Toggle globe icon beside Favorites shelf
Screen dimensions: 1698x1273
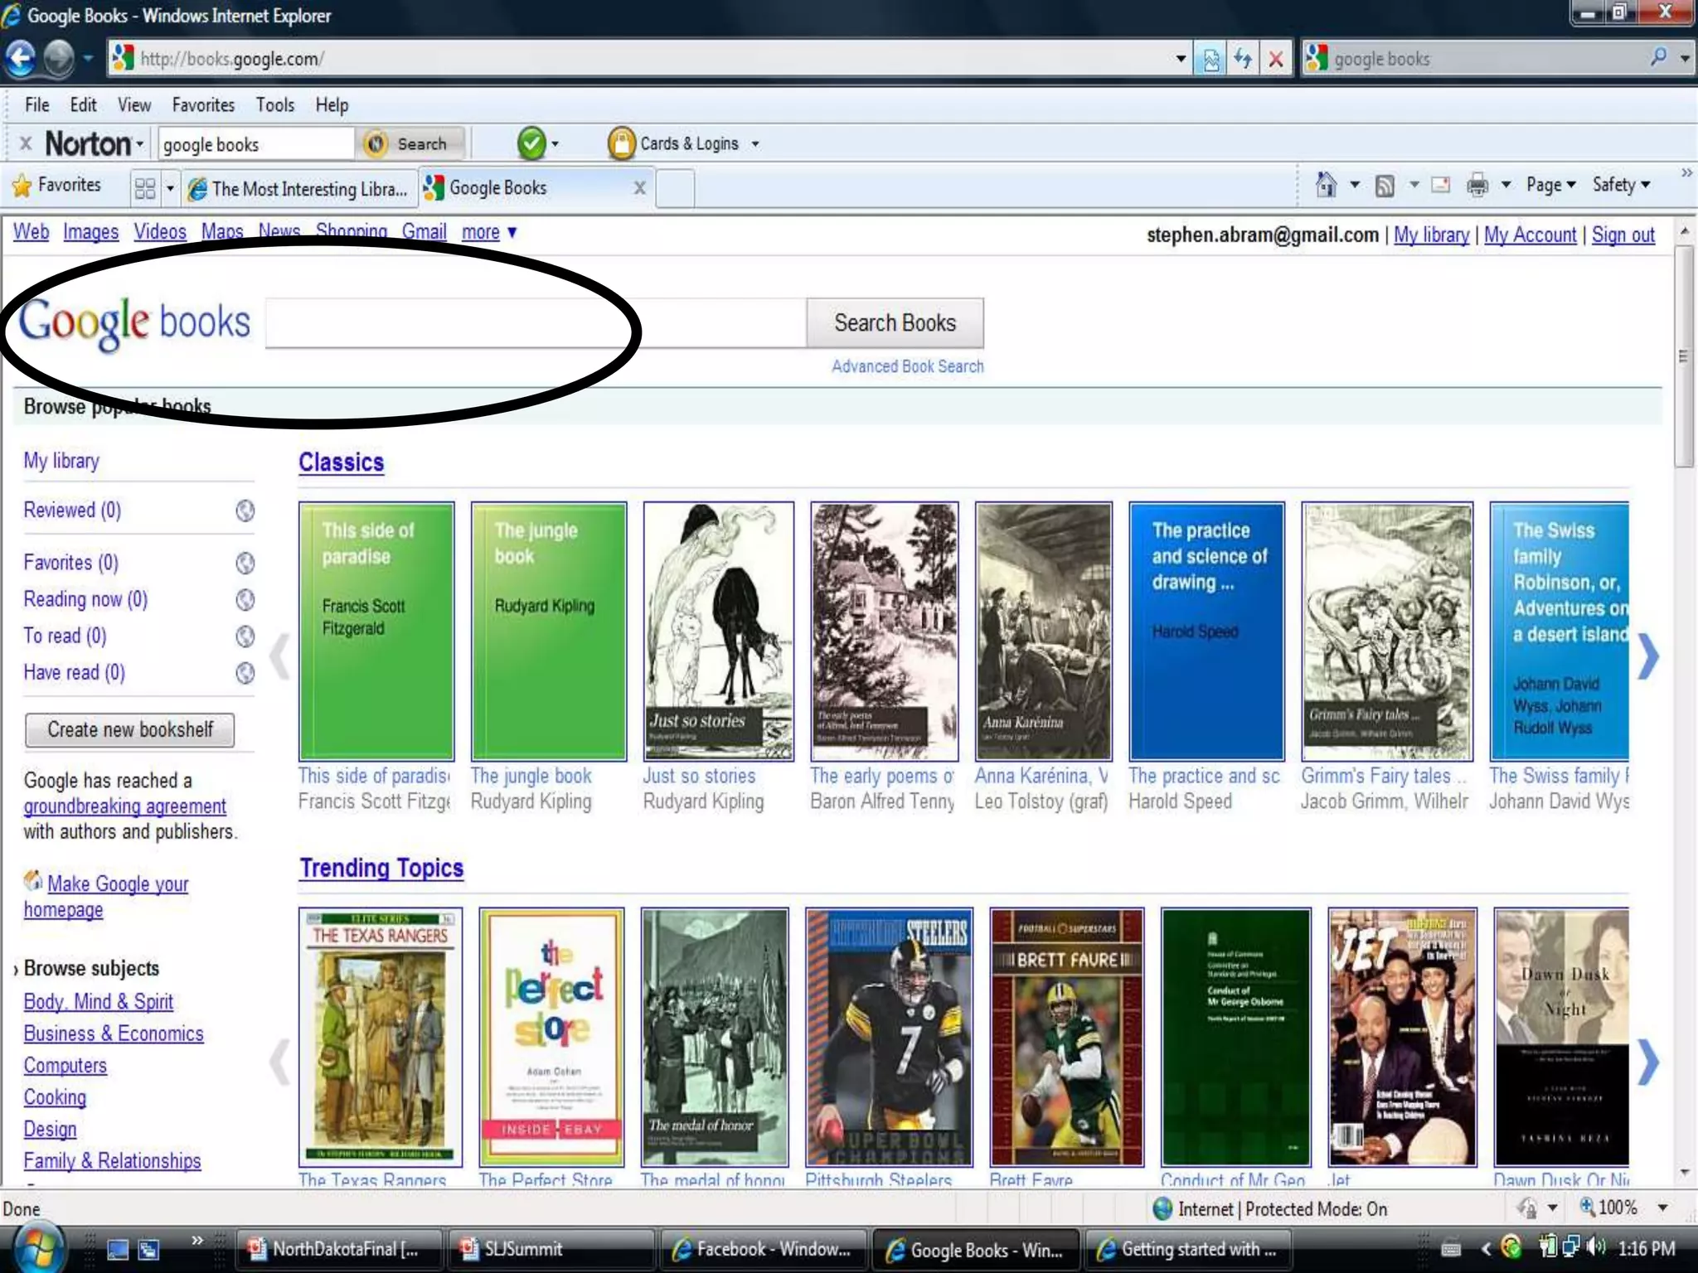[x=245, y=564]
